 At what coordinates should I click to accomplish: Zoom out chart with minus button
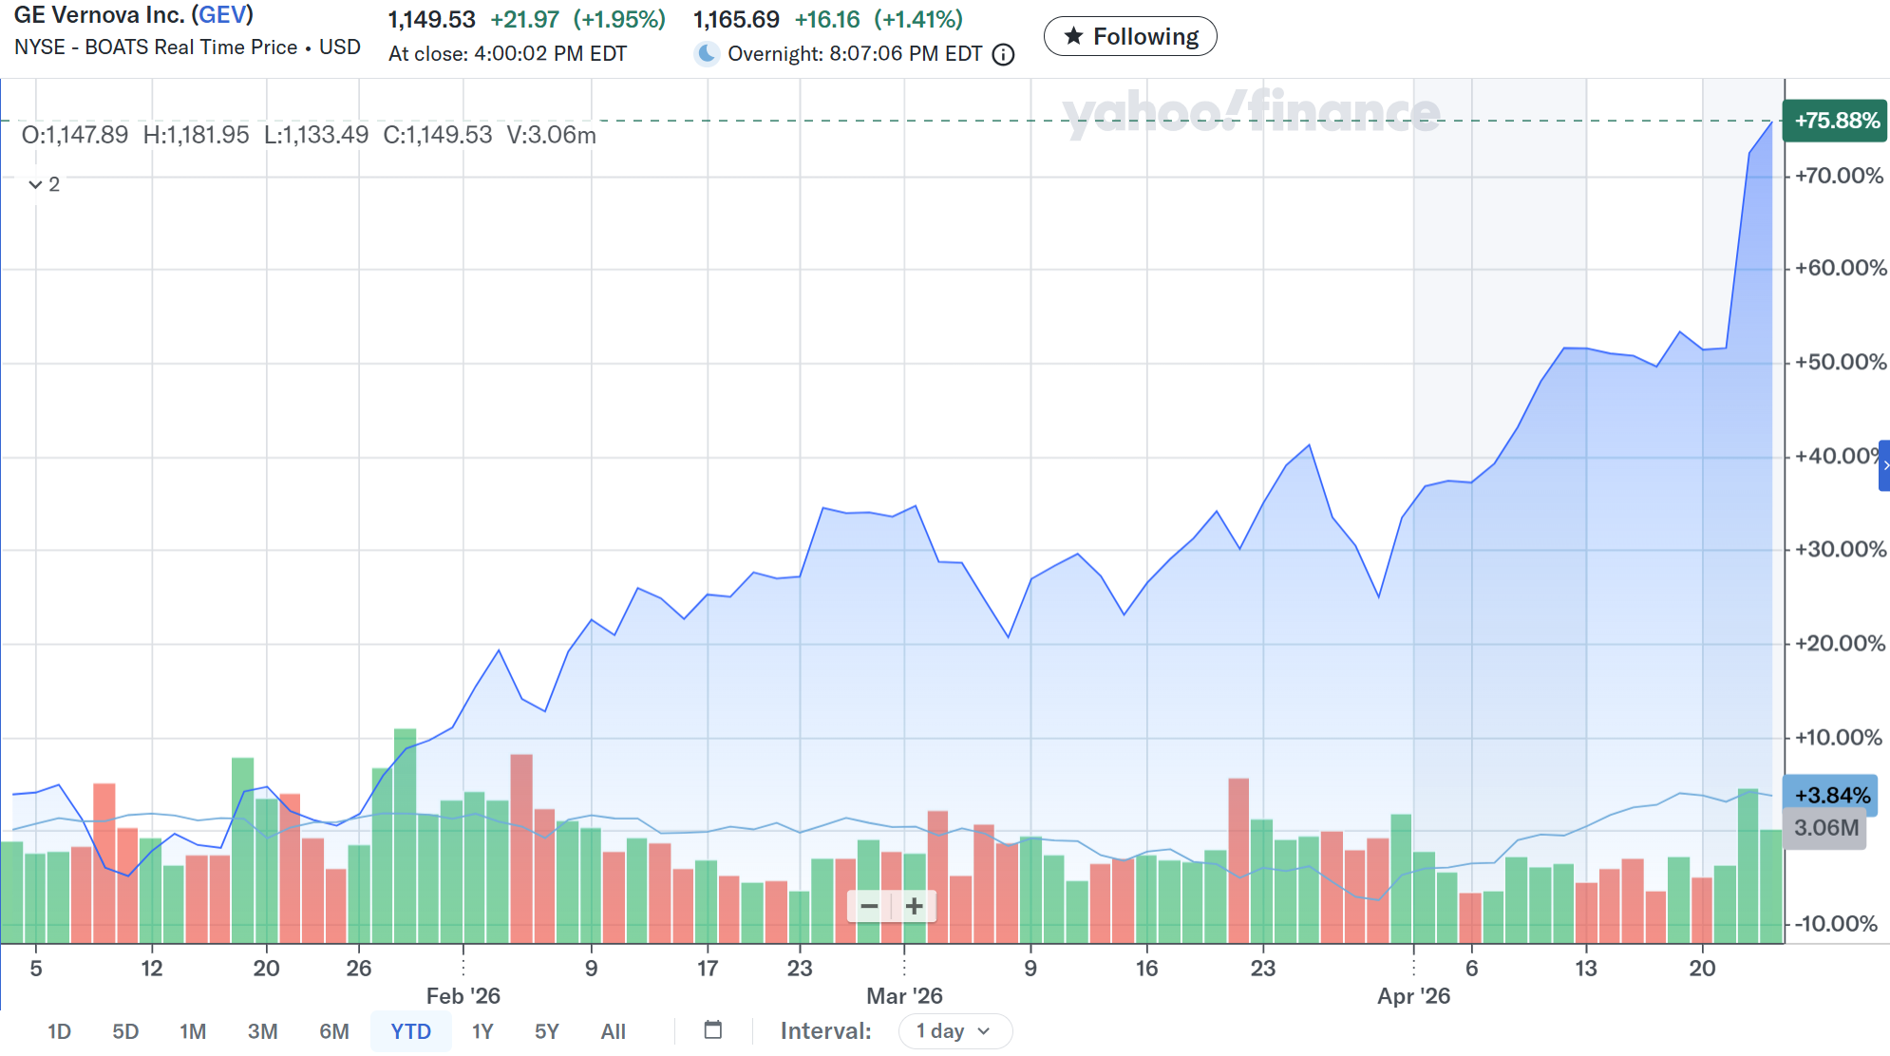click(869, 906)
